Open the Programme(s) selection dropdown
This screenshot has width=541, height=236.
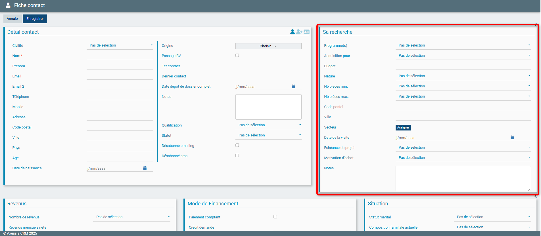click(463, 45)
